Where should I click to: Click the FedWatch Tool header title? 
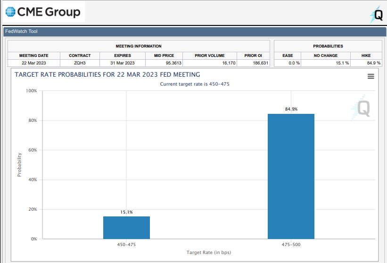pos(21,31)
